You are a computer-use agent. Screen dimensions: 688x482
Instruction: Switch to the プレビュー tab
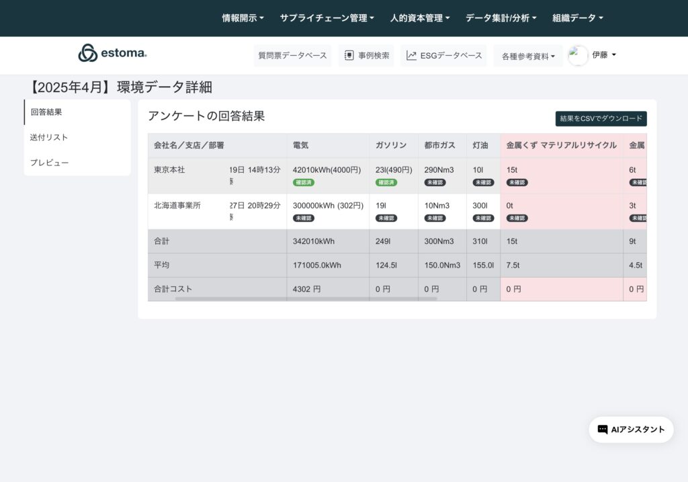click(x=49, y=163)
